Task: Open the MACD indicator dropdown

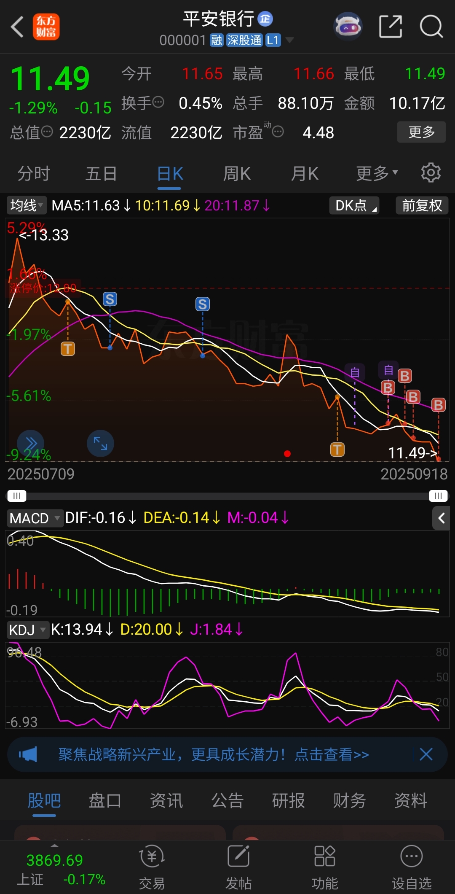Action: (x=35, y=518)
